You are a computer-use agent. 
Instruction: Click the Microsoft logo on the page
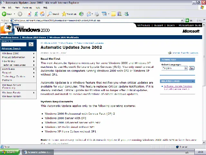(x=191, y=31)
